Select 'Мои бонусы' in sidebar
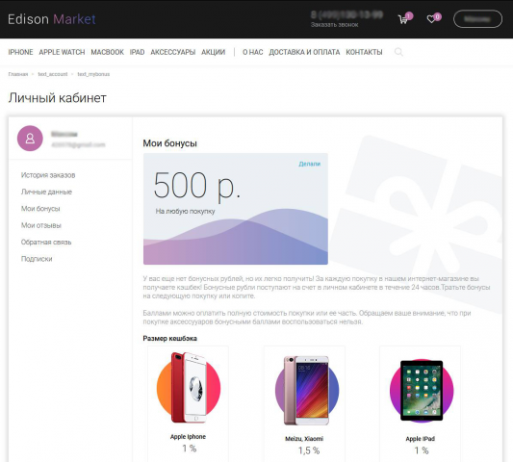Screen dimensions: 513x462 [x=40, y=209]
